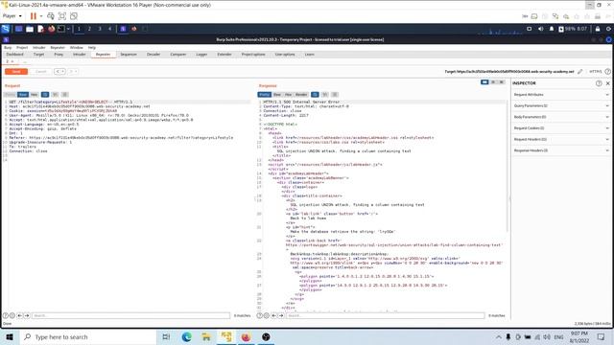Expand Body Parameters section
Screen dimensions: 614x345
point(561,117)
